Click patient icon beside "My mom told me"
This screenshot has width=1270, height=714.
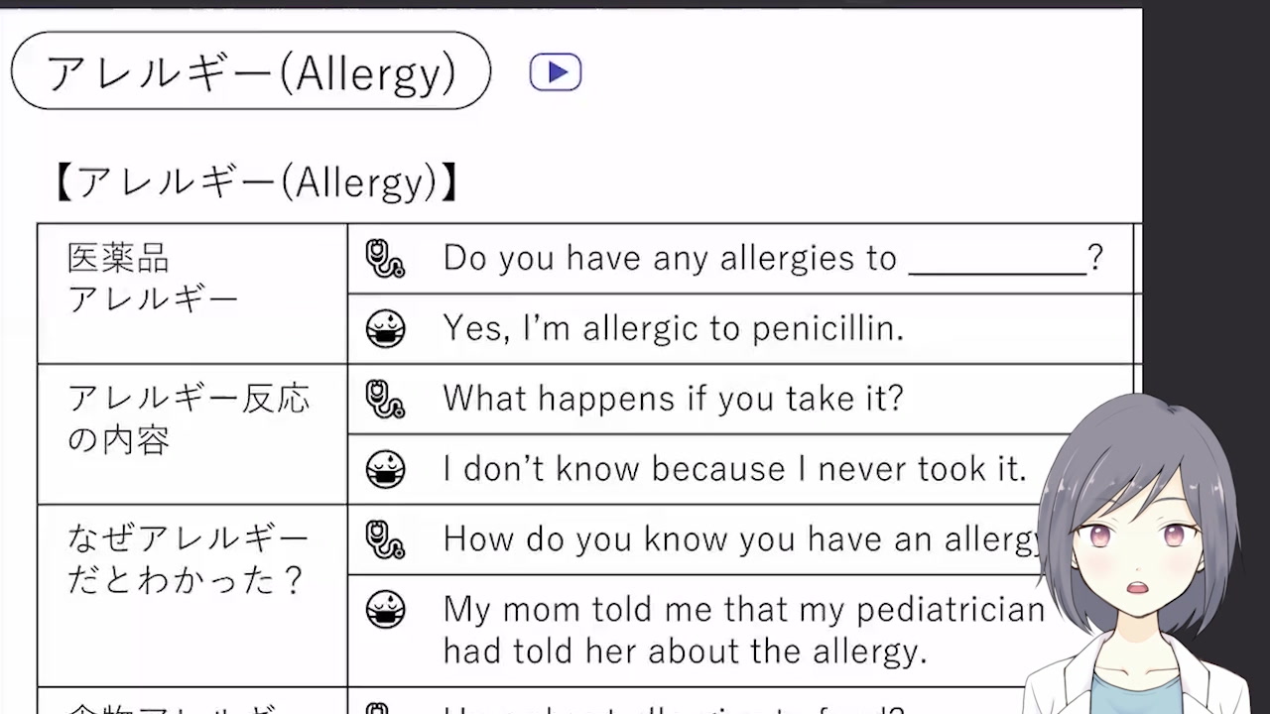click(x=385, y=609)
